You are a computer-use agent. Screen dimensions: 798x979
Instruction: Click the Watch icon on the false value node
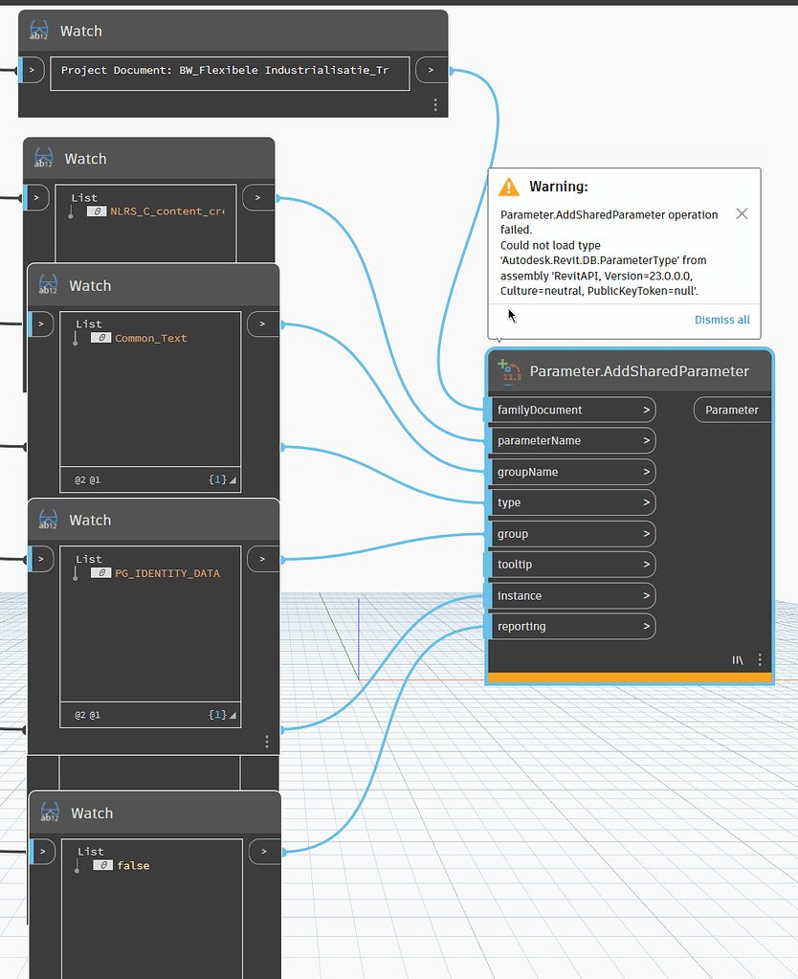click(x=49, y=812)
